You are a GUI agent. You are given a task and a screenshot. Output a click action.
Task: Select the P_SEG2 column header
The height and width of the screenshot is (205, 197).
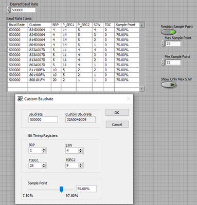84,25
